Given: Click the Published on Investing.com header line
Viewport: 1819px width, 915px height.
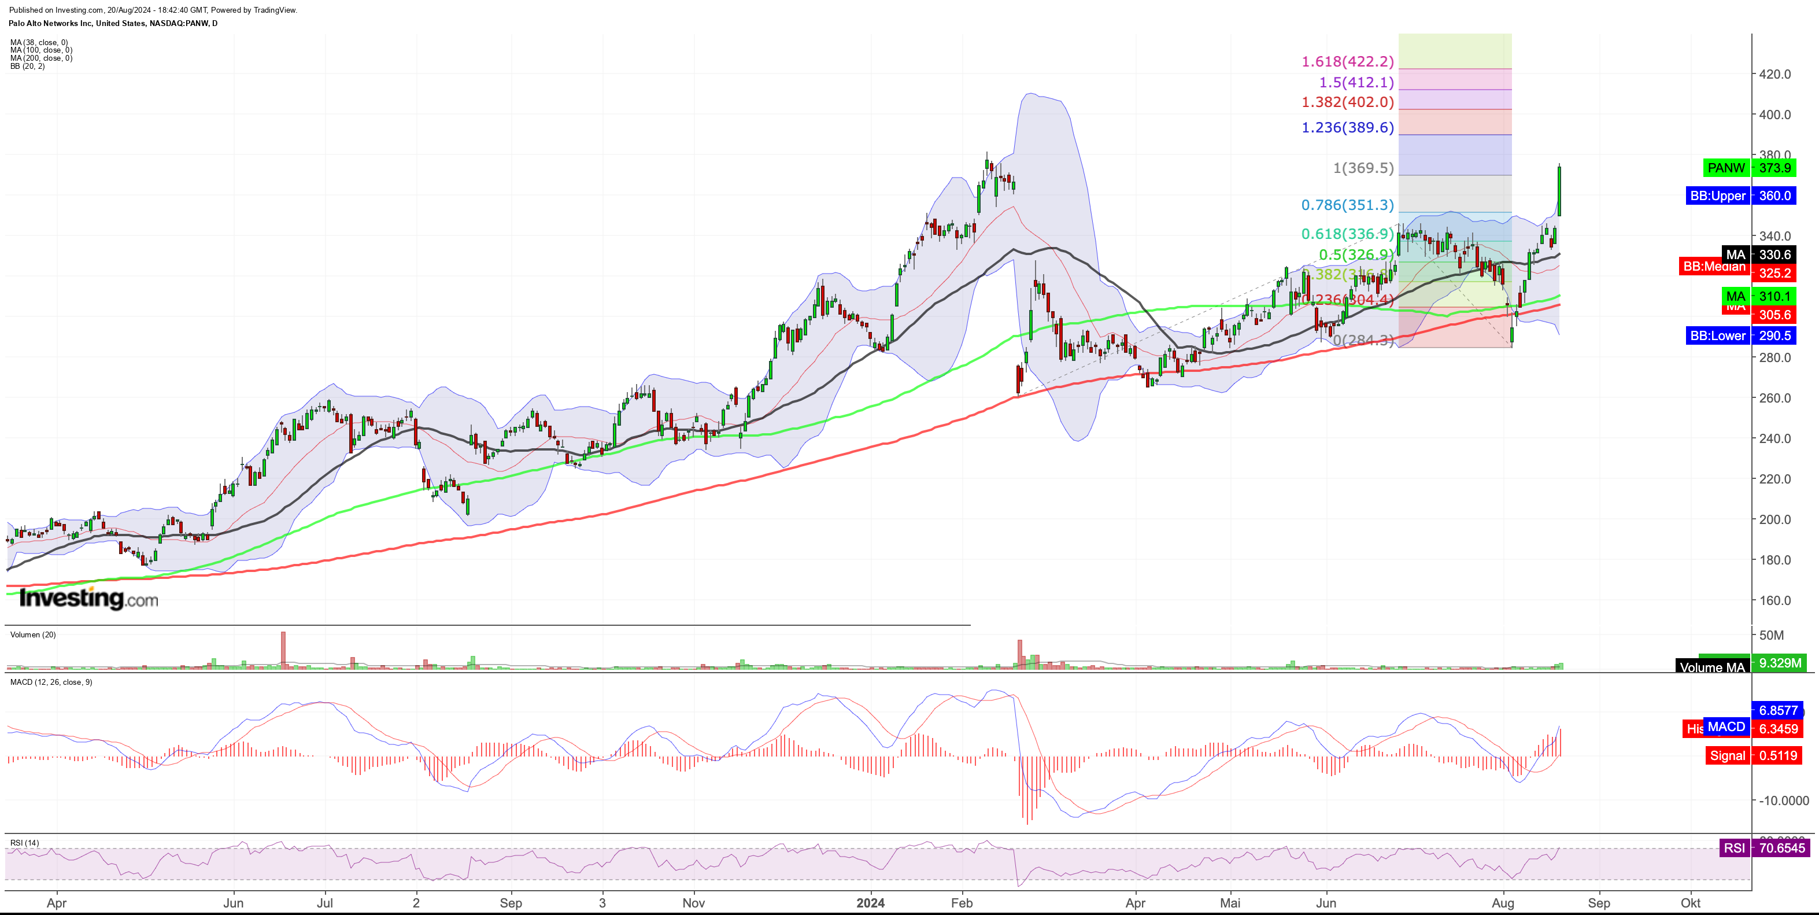Looking at the screenshot, I should pyautogui.click(x=153, y=10).
